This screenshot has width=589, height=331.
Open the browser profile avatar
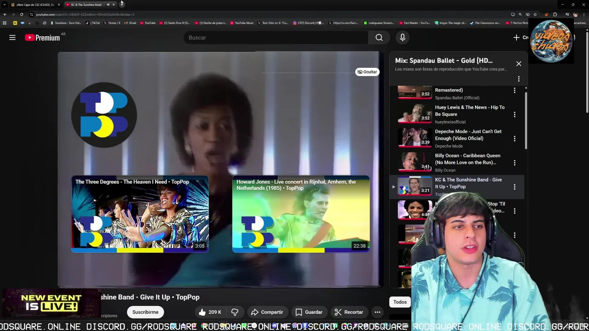(575, 14)
